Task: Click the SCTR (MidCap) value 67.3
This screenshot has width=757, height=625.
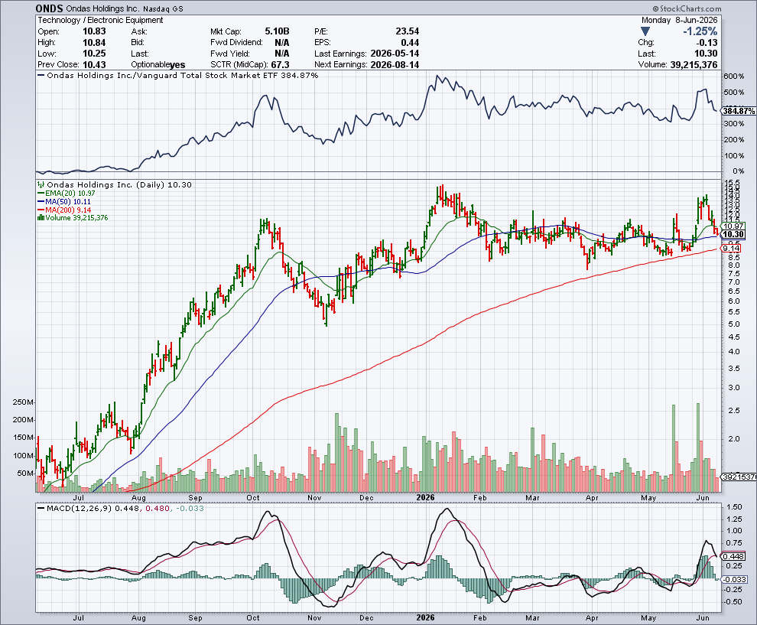Action: point(281,64)
